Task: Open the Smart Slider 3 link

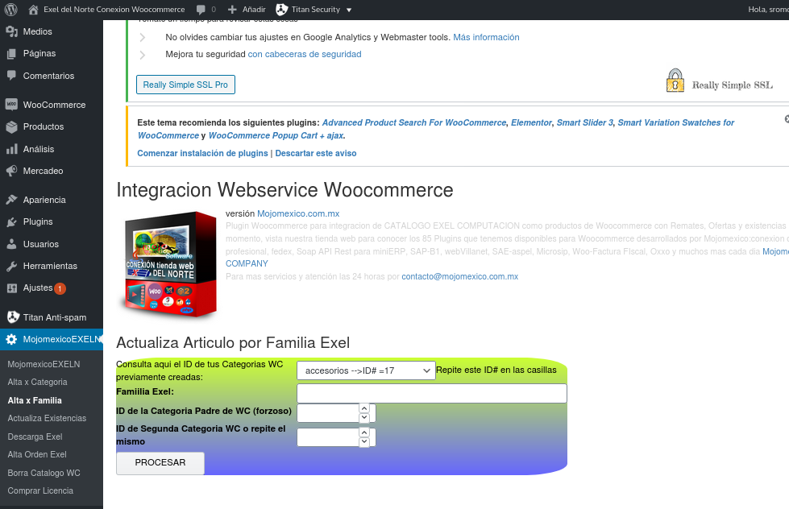Action: point(585,122)
